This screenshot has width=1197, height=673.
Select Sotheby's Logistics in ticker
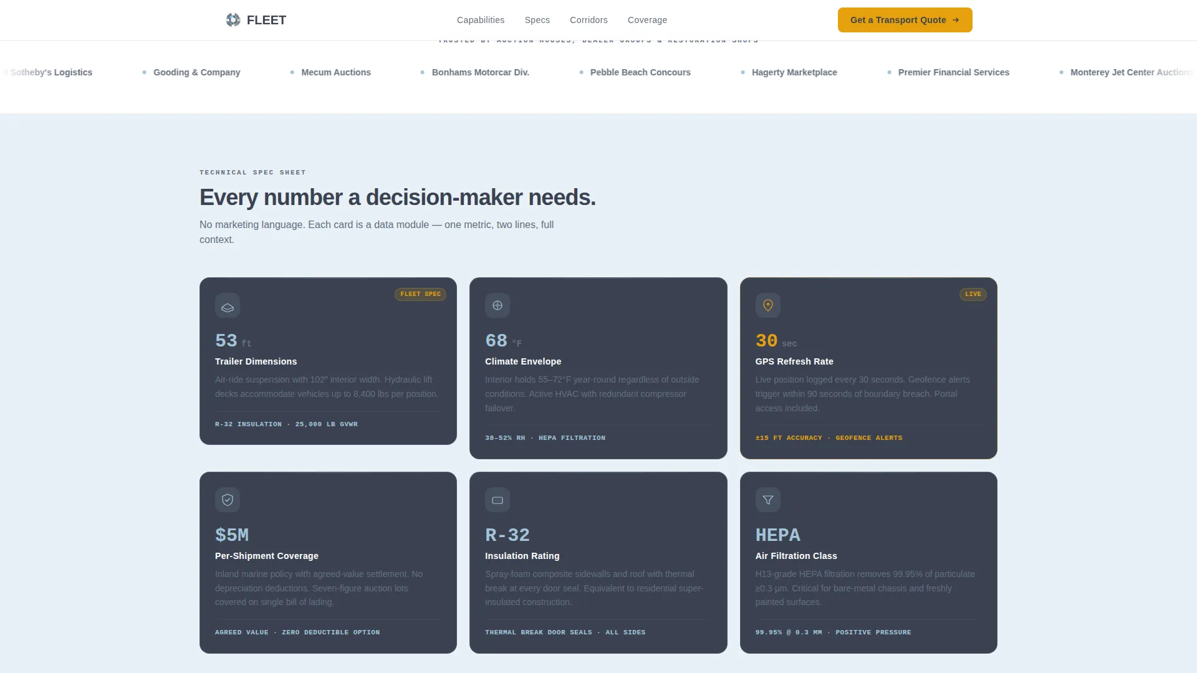[x=51, y=72]
